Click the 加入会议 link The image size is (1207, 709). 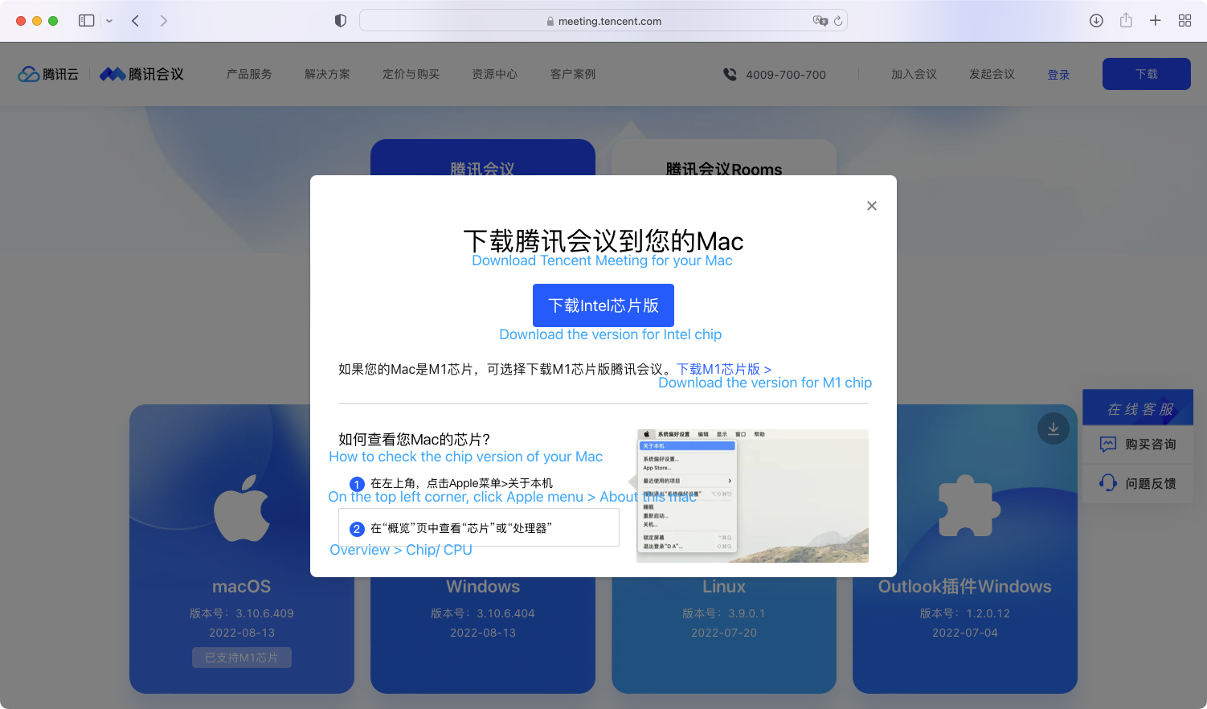pos(914,74)
